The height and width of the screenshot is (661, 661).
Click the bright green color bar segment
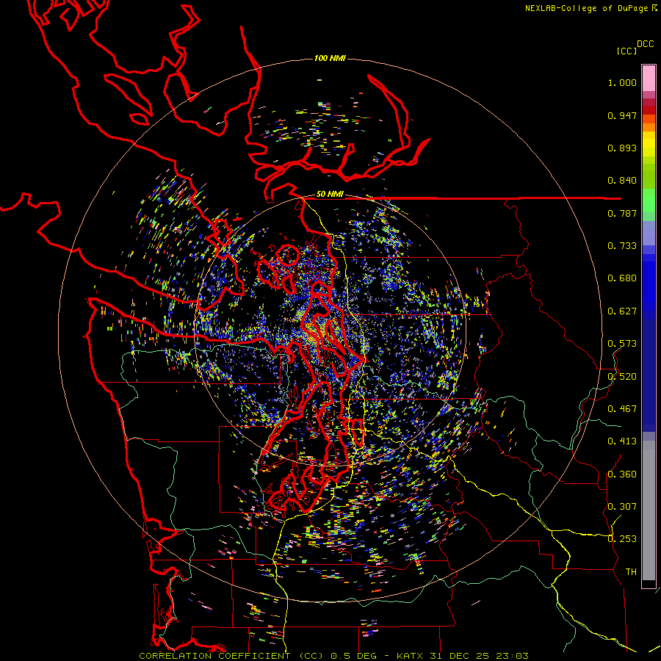(649, 201)
